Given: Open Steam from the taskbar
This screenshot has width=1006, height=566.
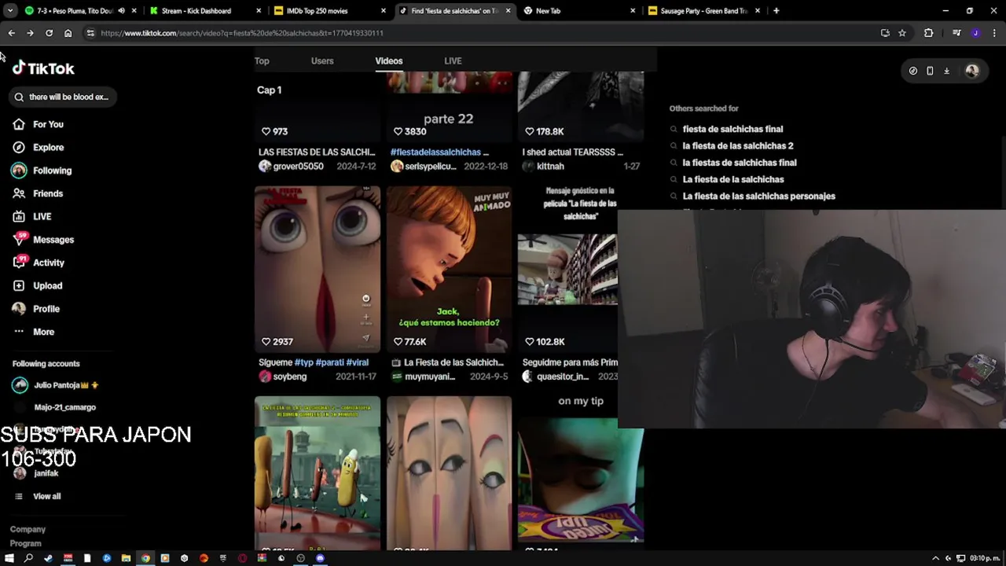Looking at the screenshot, I should [48, 558].
